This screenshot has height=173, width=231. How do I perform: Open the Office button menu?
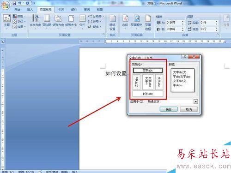6,6
